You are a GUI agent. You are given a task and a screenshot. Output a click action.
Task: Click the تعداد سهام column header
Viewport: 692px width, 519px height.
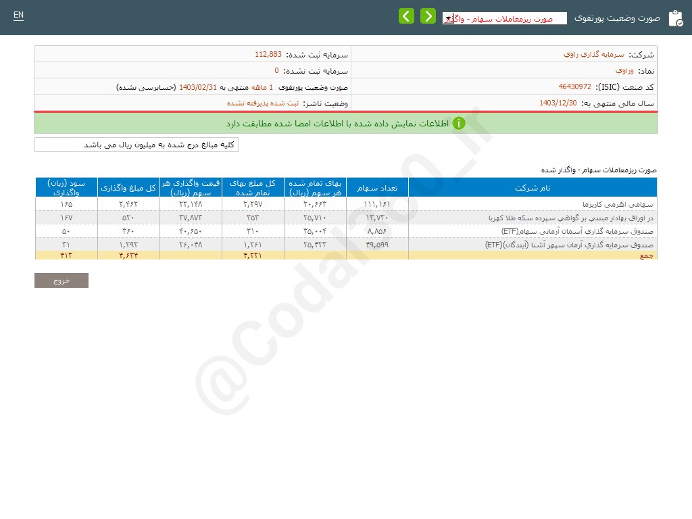pos(377,187)
